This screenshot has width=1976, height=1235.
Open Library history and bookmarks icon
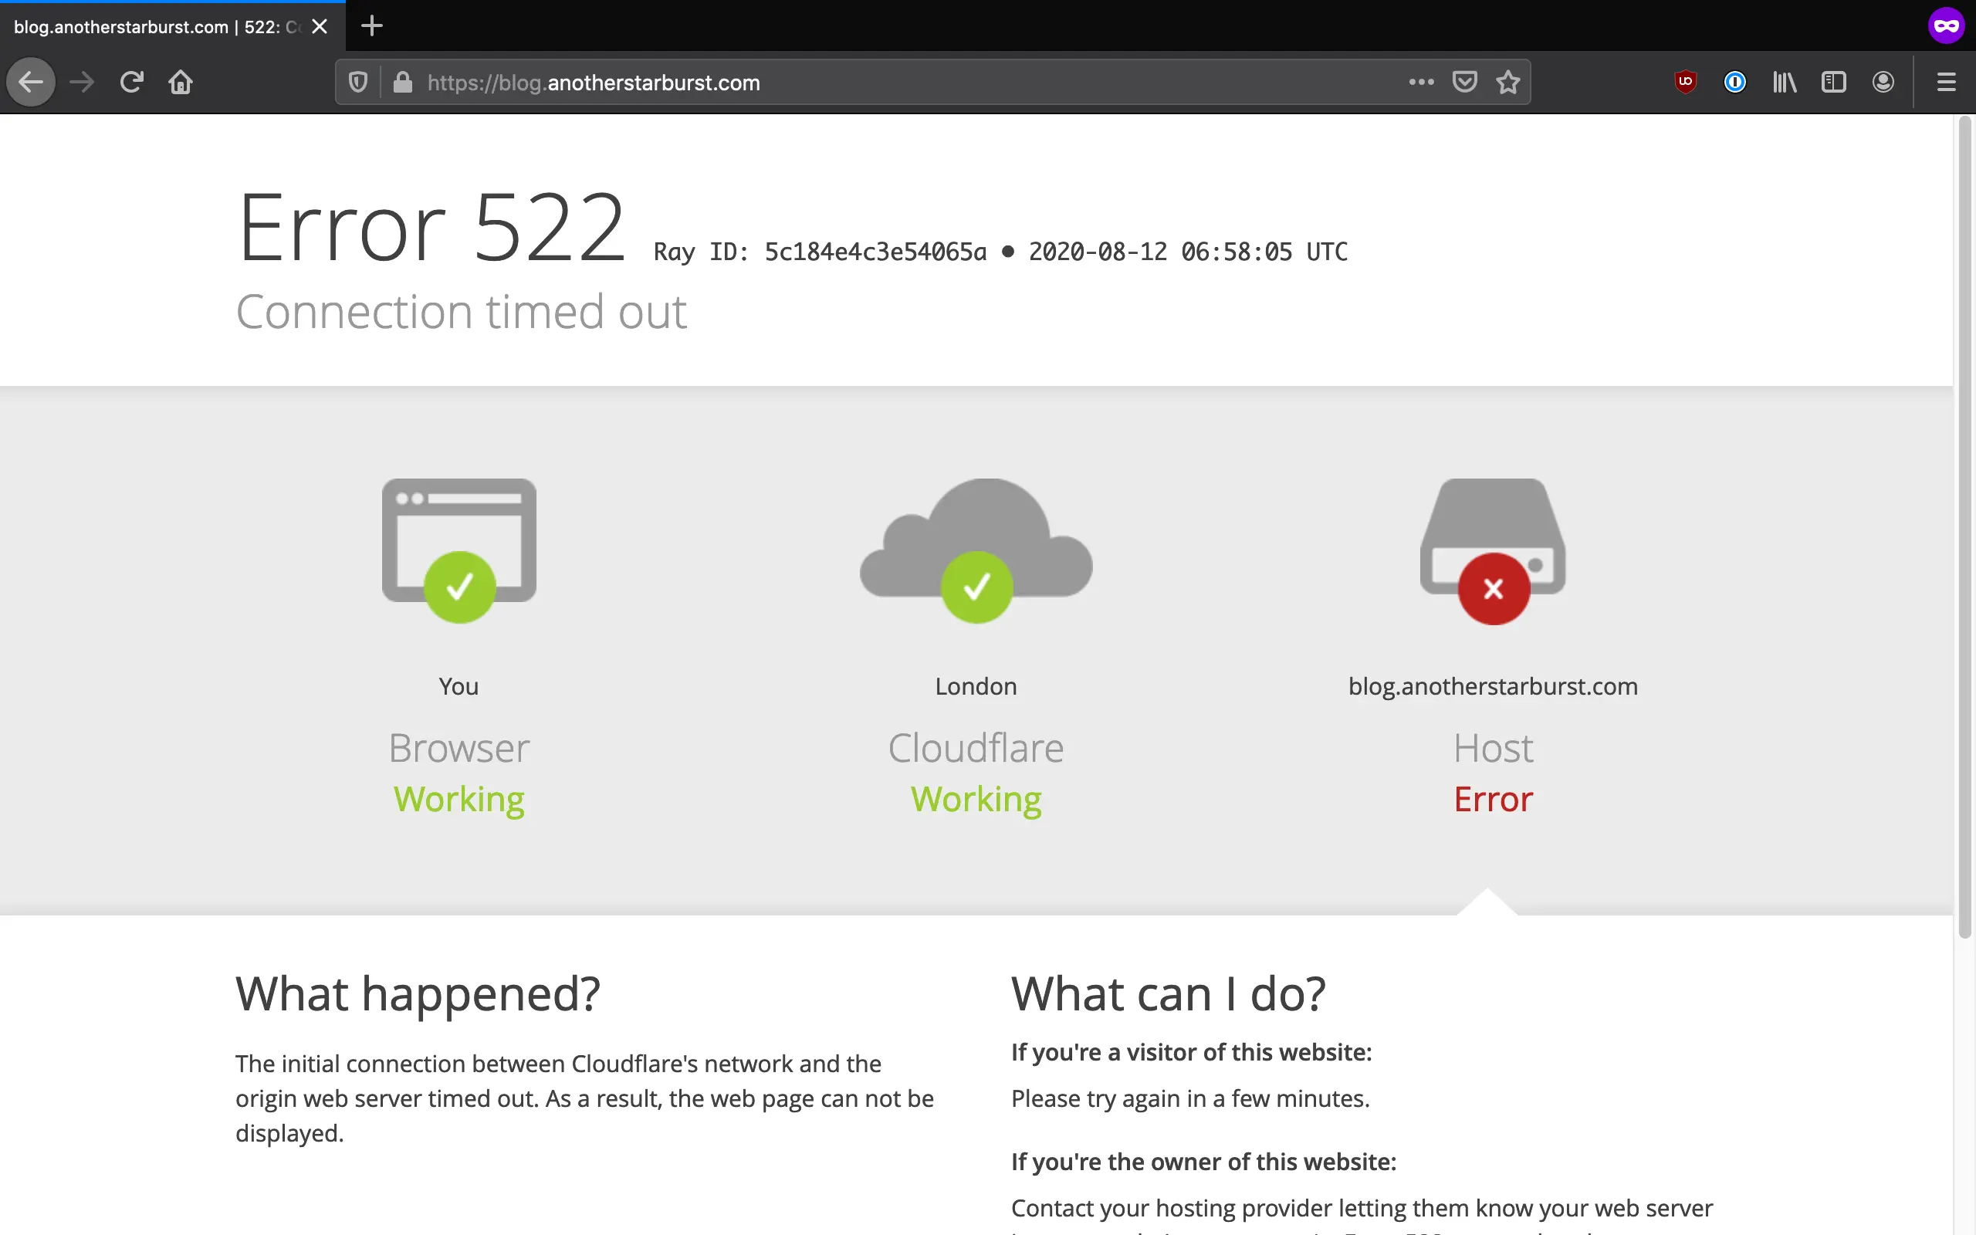point(1784,82)
